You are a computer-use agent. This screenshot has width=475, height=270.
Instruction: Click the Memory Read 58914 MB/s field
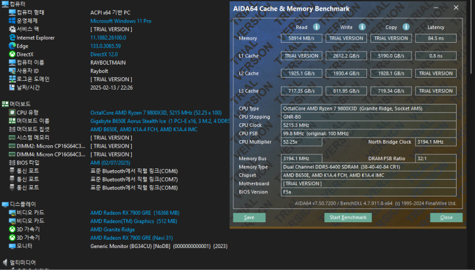click(302, 38)
